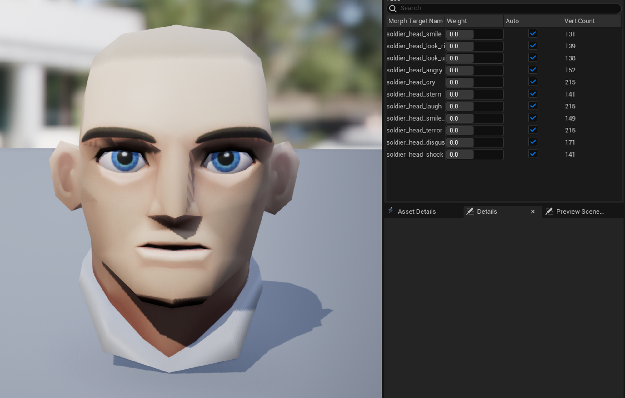Disable Auto for soldier_head_cry
Image resolution: width=625 pixels, height=398 pixels.
[x=533, y=82]
